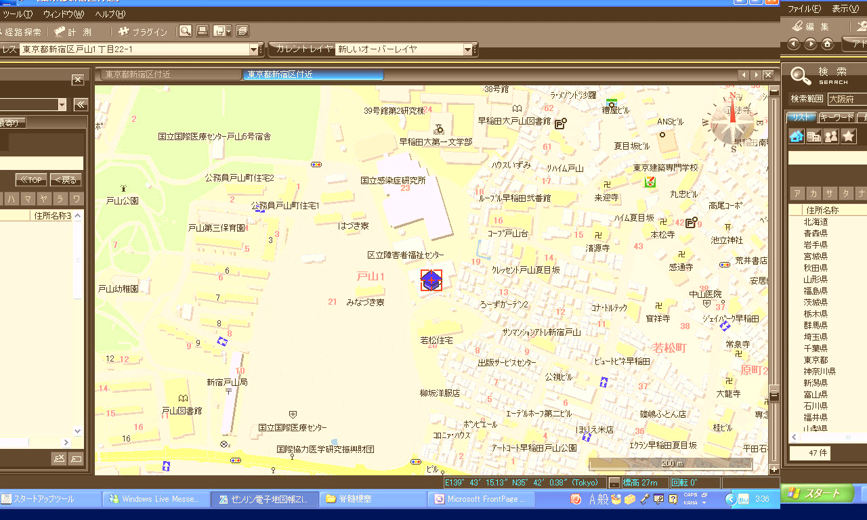
Task: Select 新潟県 in the address list
Action: (x=816, y=383)
